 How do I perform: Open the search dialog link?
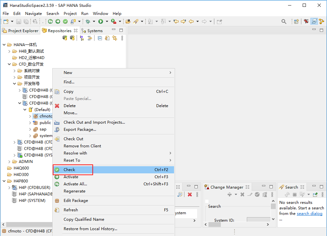[x=309, y=214]
